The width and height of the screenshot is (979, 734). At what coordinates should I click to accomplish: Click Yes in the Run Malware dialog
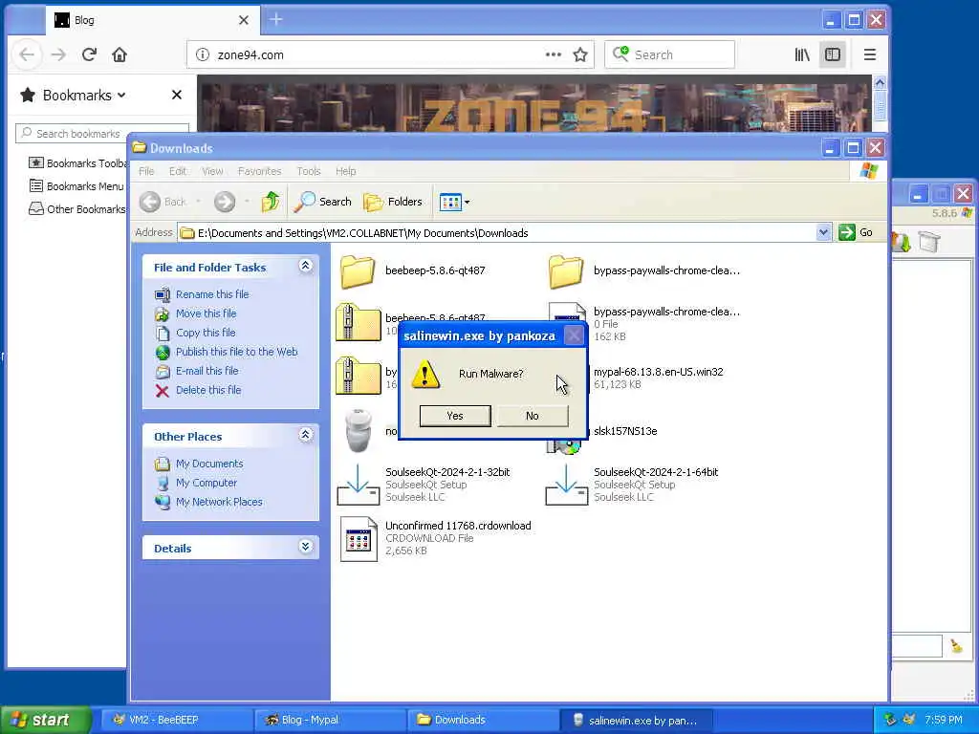click(455, 416)
